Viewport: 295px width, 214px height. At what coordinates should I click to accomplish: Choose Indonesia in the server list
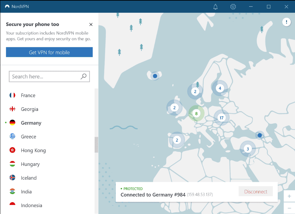[32, 205]
